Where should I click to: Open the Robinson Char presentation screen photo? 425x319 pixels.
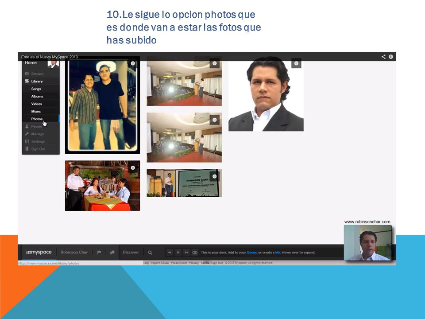click(184, 183)
